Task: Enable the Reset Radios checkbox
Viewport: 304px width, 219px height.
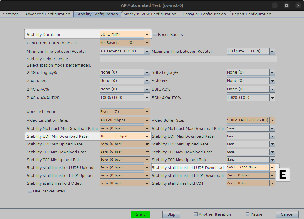Action: (x=155, y=34)
